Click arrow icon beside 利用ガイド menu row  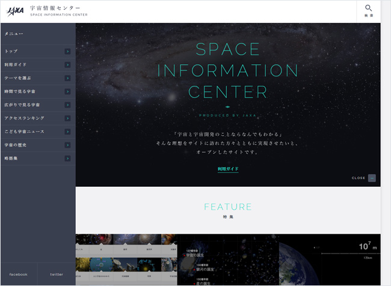tap(67, 65)
